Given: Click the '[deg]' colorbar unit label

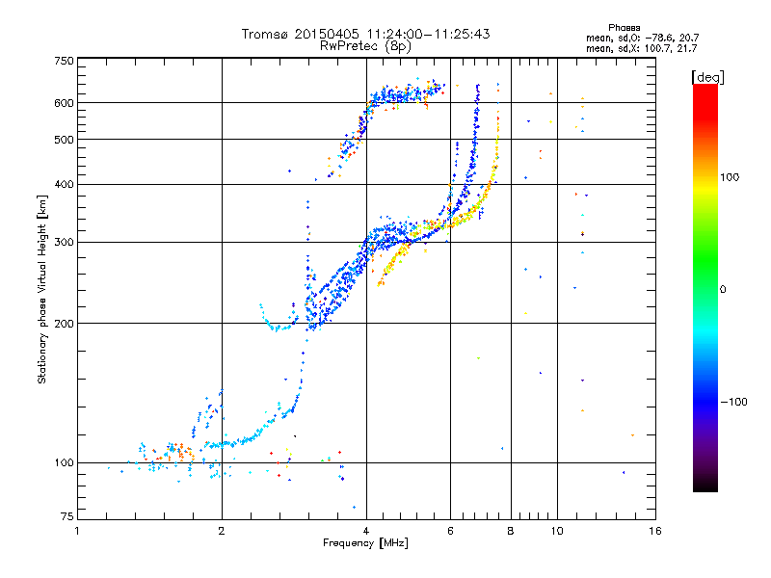Looking at the screenshot, I should [x=707, y=77].
